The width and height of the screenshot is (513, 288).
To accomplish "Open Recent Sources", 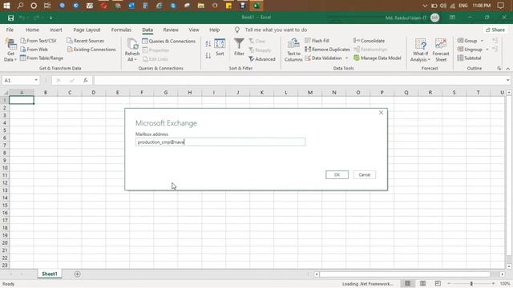I will (86, 41).
